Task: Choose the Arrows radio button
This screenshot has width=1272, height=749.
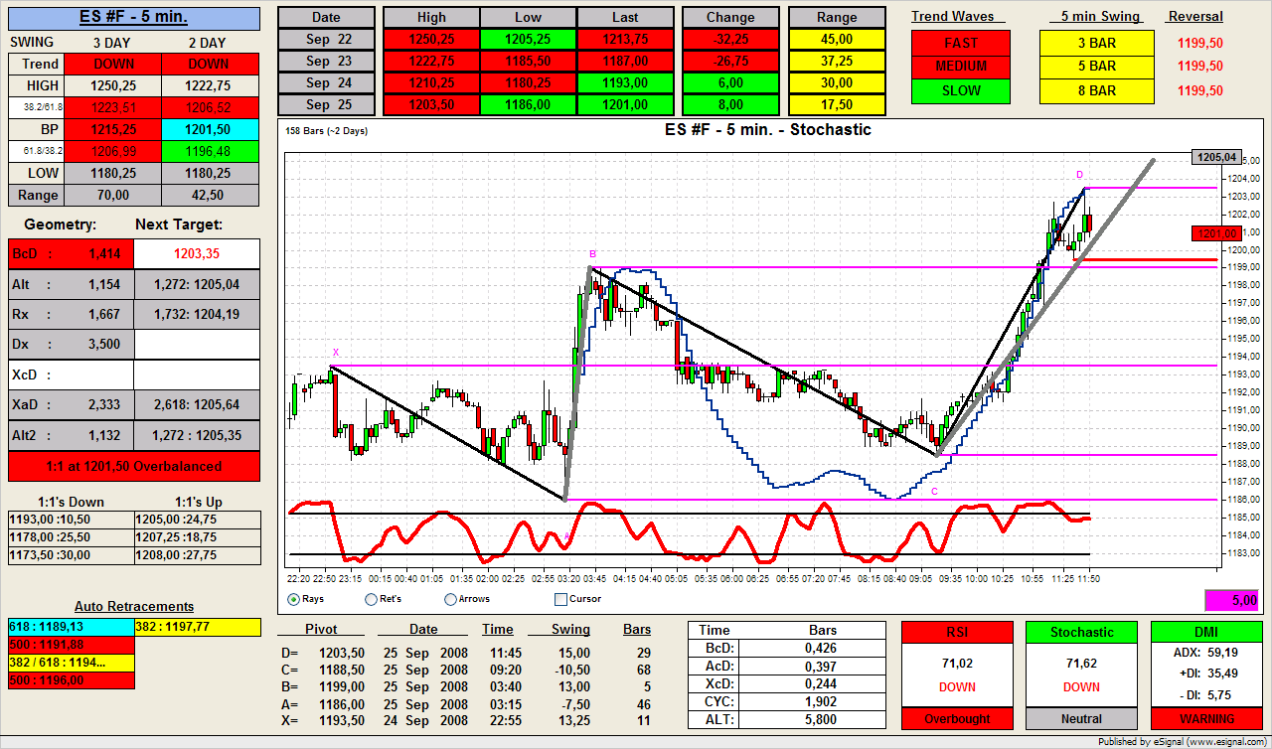Action: (451, 599)
